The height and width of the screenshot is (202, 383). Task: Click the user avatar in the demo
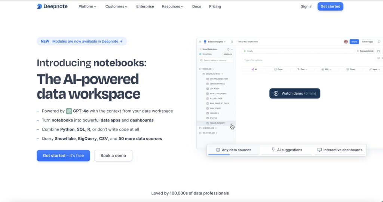pyautogui.click(x=346, y=42)
